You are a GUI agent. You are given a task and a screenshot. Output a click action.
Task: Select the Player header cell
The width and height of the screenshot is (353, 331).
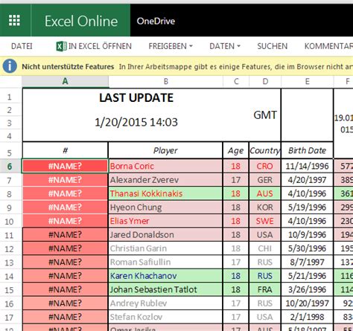(165, 150)
